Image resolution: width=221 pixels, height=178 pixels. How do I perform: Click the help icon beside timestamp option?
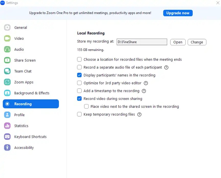[x=144, y=91]
